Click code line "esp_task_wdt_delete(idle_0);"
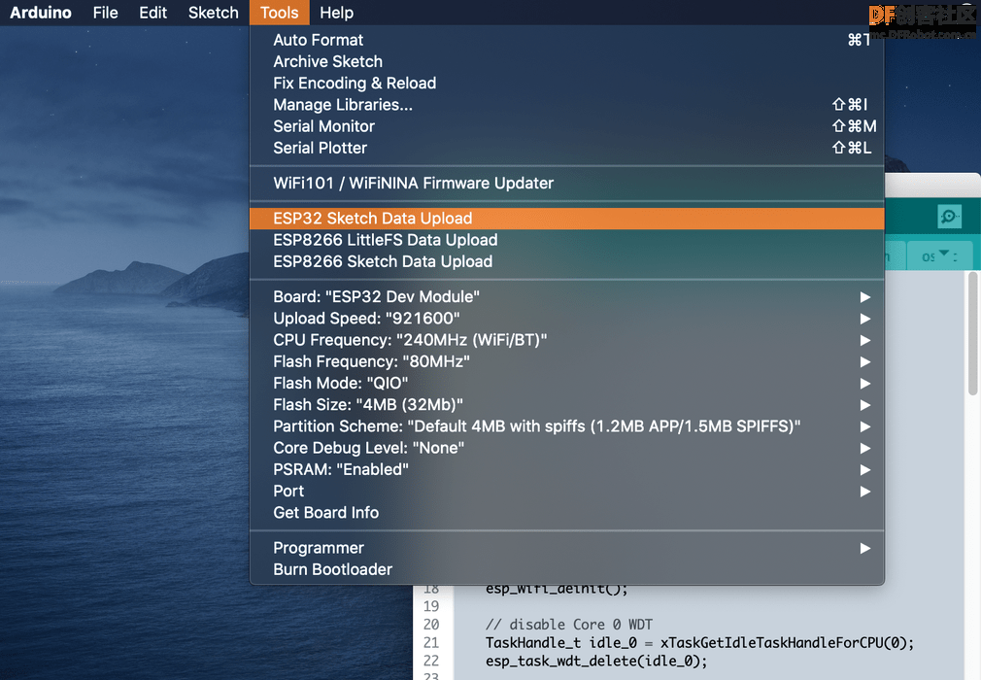 [596, 661]
